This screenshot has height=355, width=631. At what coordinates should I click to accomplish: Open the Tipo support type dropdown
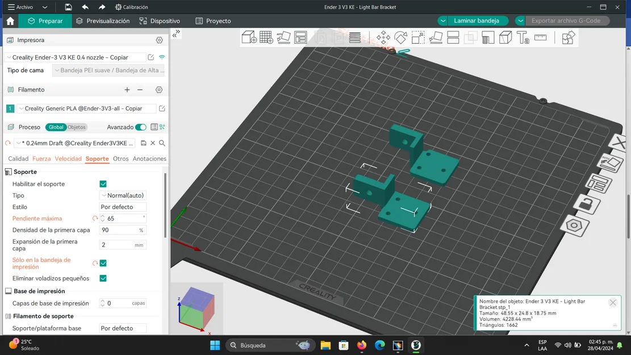(123, 195)
